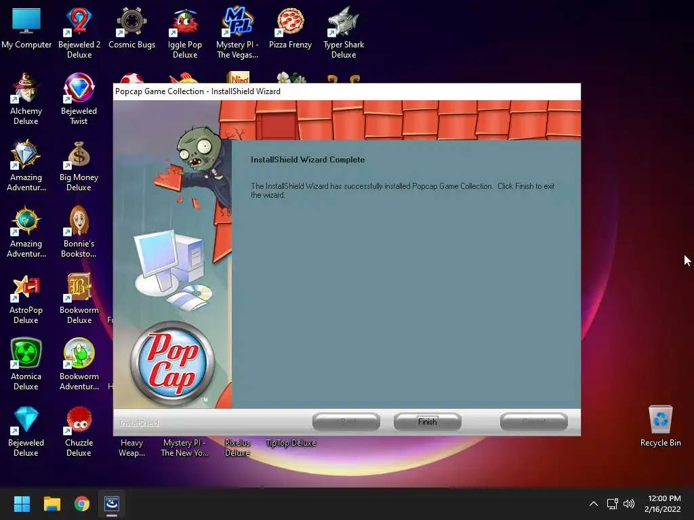
Task: Click the Finish button in the wizard
Action: coord(427,421)
